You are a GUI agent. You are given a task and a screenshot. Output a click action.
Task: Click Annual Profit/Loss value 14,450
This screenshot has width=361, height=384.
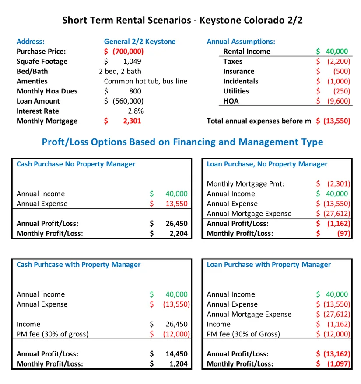pos(176,354)
